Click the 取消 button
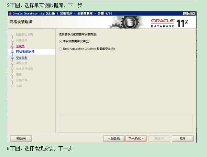The width and height of the screenshot is (207, 157). tap(183, 139)
